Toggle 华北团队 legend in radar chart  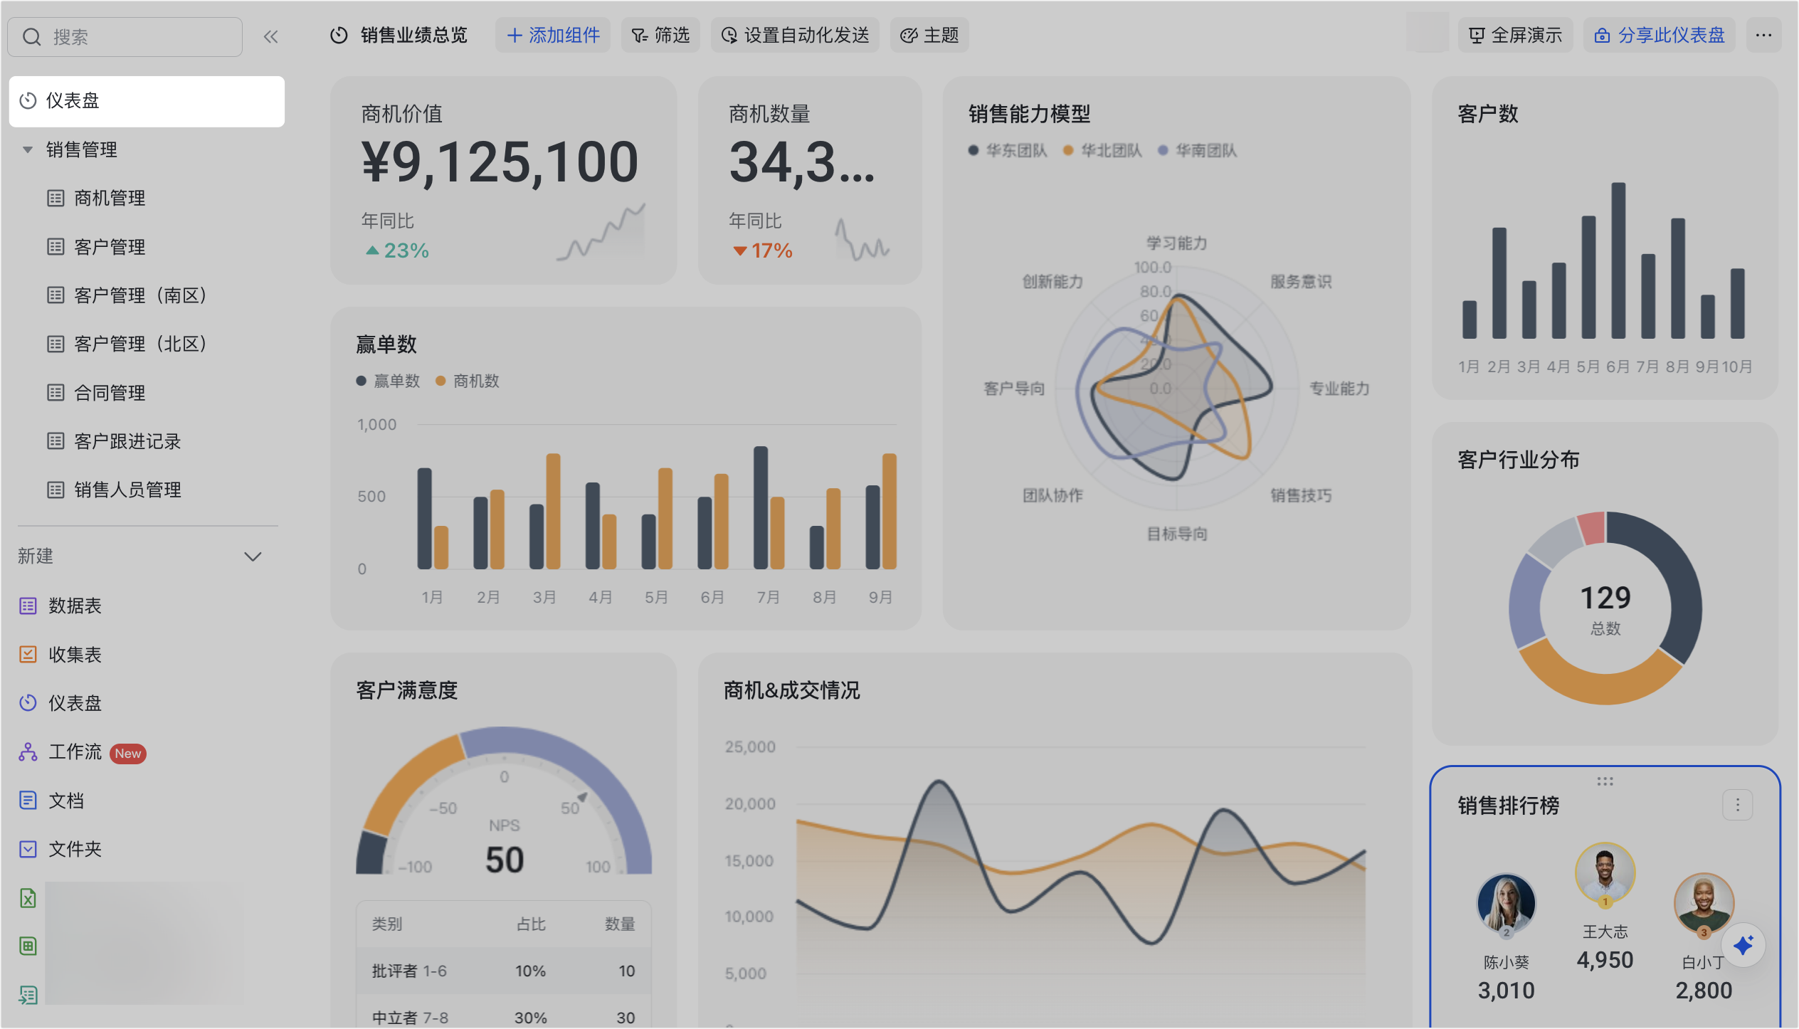point(1102,151)
